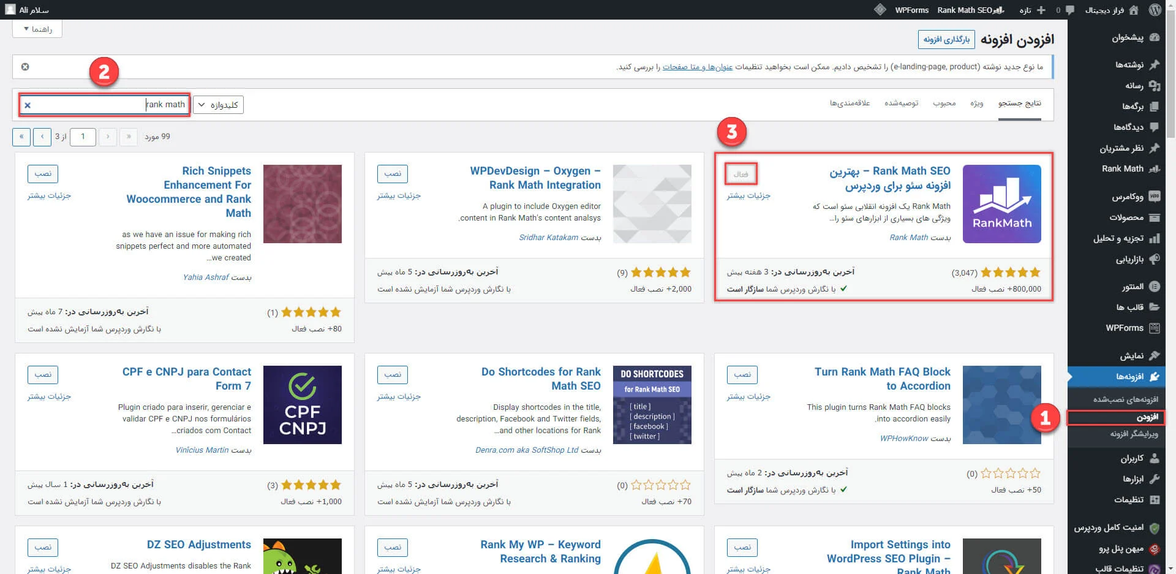The height and width of the screenshot is (574, 1176).
Task: Open the comments bubble icon in admin bar
Action: click(1070, 10)
